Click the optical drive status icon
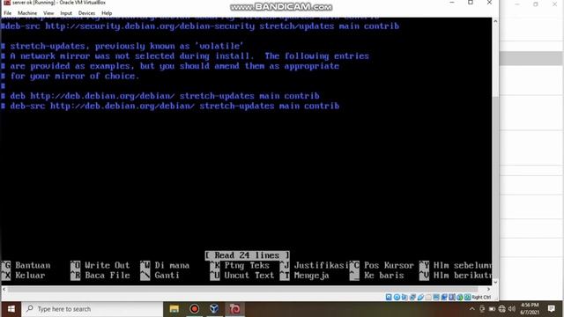 click(397, 298)
